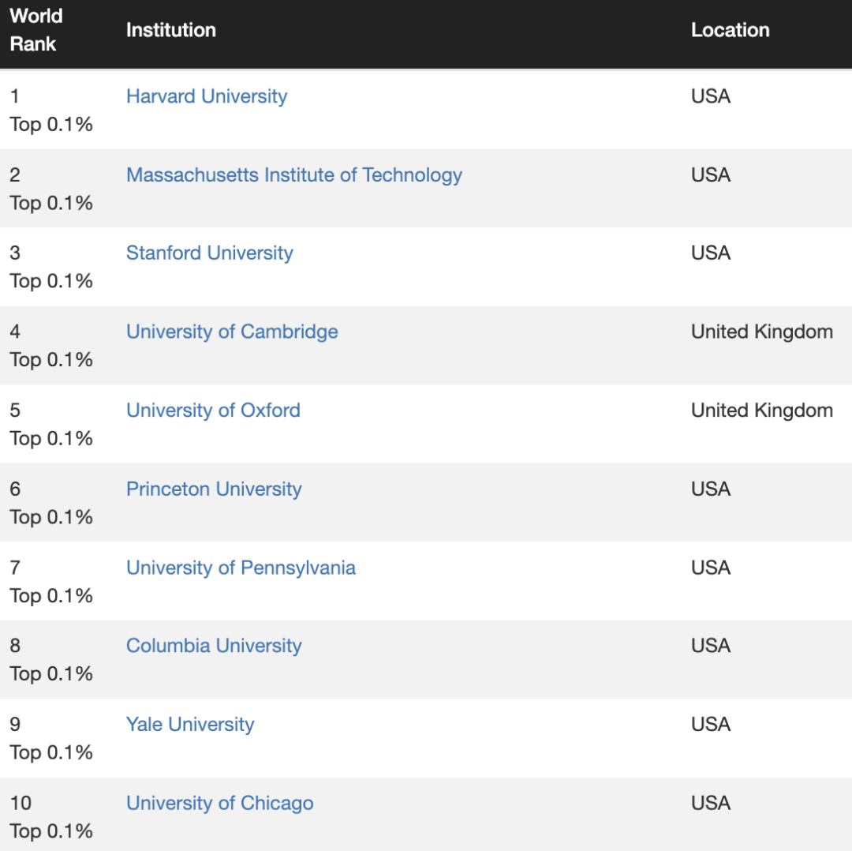
Task: Click the University of Pennsylvania link
Action: click(x=241, y=568)
